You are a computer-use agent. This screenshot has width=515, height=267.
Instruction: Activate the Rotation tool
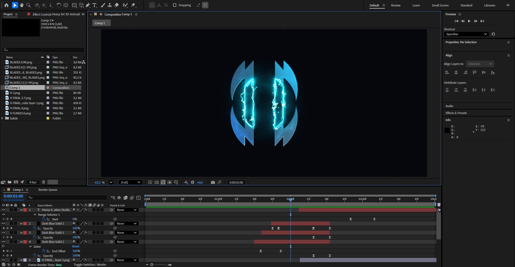pos(59,5)
